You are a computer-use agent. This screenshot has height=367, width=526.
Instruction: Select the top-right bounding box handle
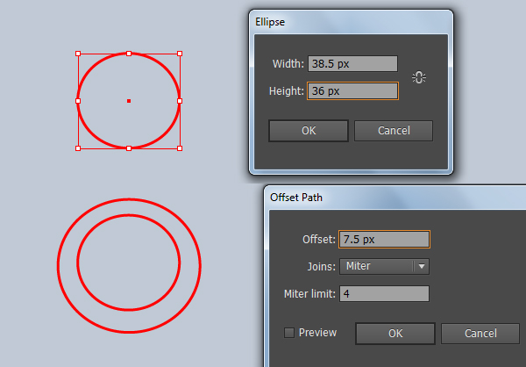pos(180,54)
